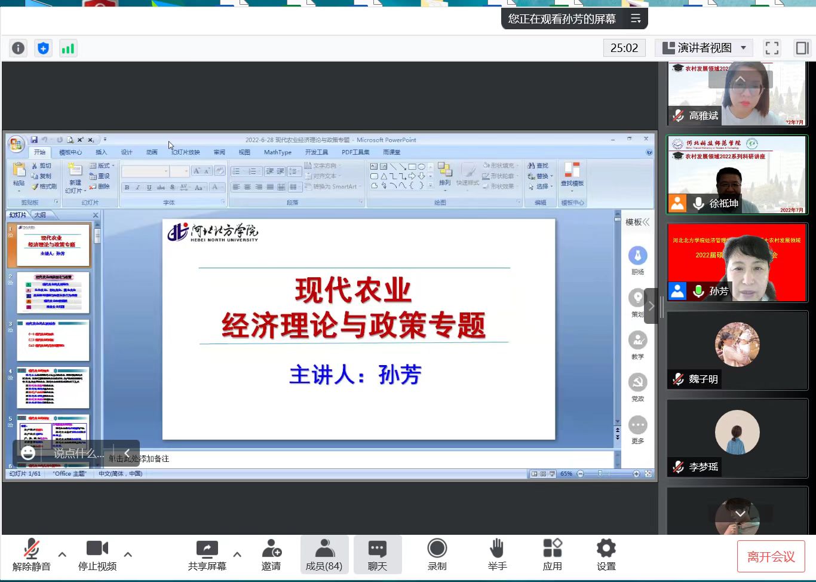Collapse the participant video strip
Screen dimensions: 816x582
click(x=651, y=306)
